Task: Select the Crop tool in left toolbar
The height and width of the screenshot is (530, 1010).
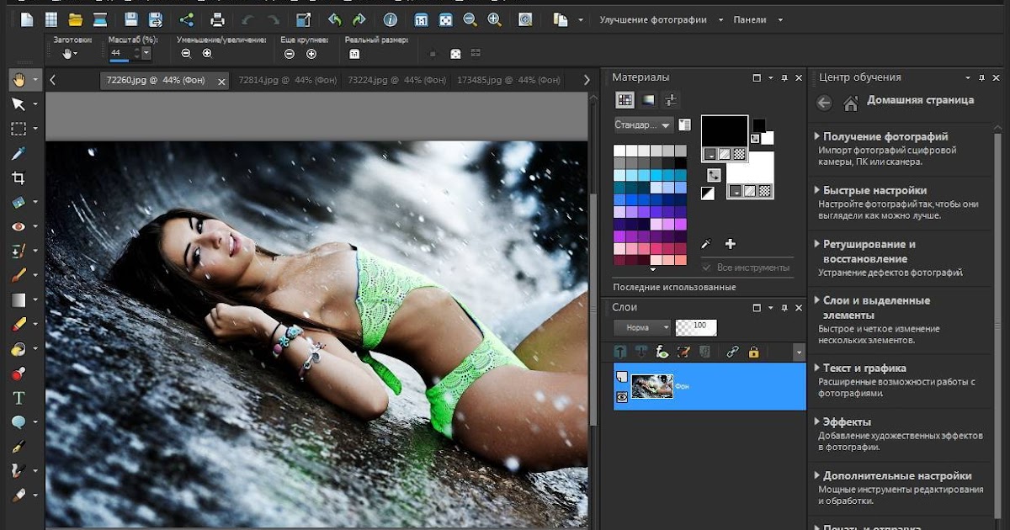Action: point(18,178)
